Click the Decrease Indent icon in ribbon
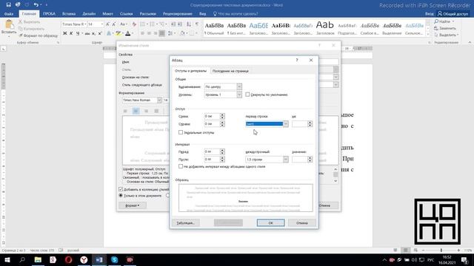This screenshot has width=474, height=266. coord(173,24)
